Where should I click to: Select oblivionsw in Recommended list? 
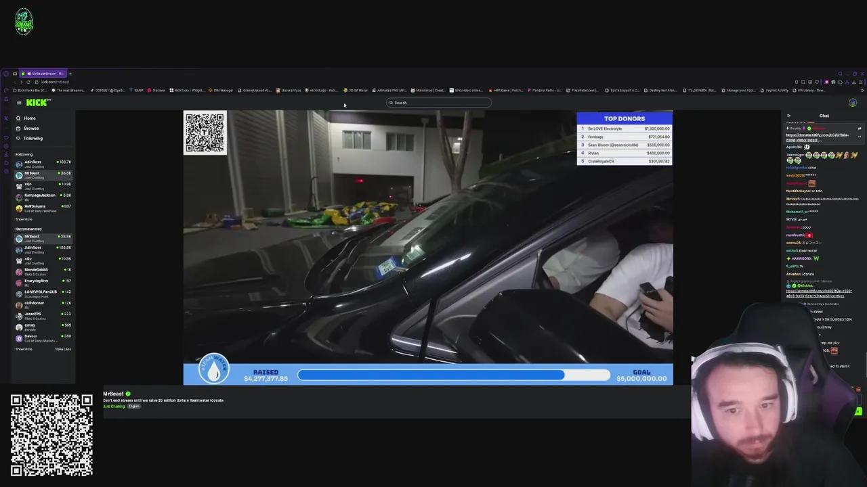pyautogui.click(x=43, y=304)
